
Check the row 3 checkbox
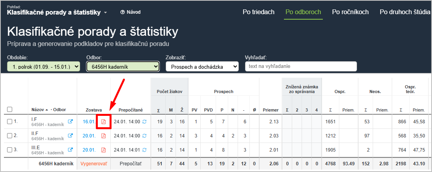10,150
